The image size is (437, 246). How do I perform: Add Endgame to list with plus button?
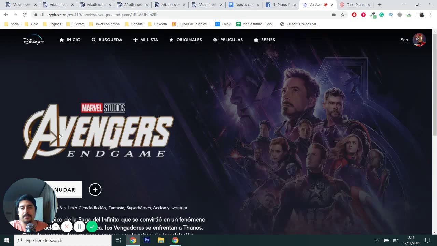(95, 190)
